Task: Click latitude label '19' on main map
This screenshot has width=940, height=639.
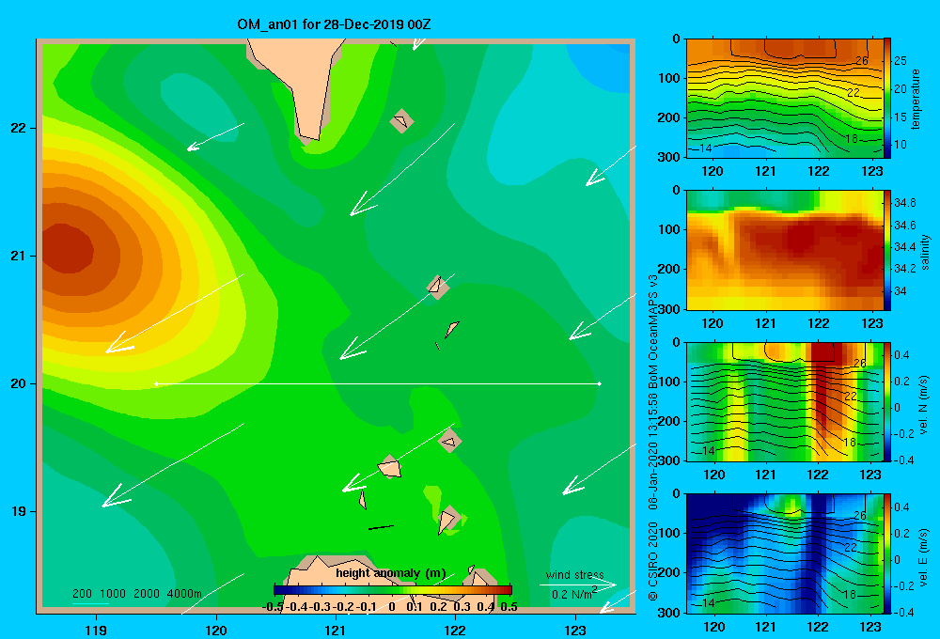Action: pos(19,511)
